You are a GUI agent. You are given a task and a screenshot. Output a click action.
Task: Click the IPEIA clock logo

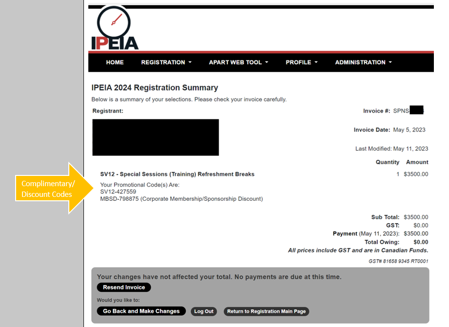click(x=115, y=28)
